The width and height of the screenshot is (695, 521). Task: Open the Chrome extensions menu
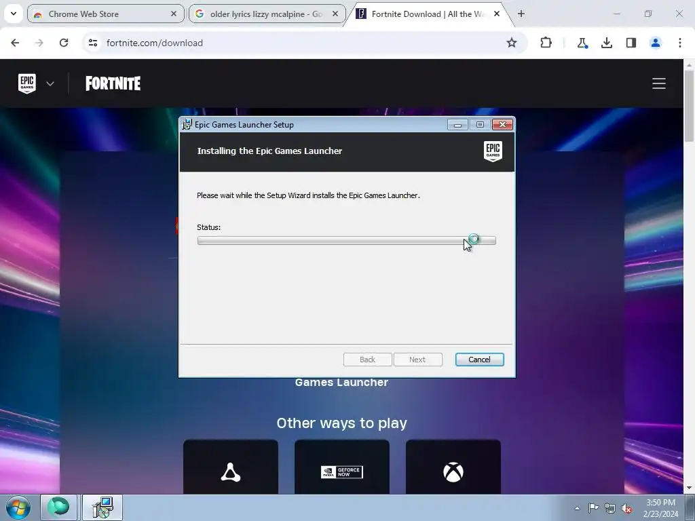pos(546,43)
